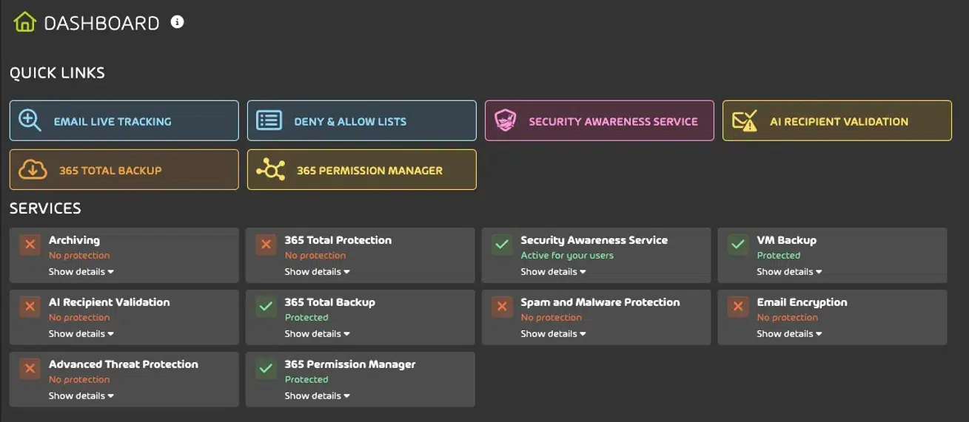This screenshot has width=969, height=422.
Task: Expand Show details under 365 Total Backup
Action: pyautogui.click(x=318, y=333)
